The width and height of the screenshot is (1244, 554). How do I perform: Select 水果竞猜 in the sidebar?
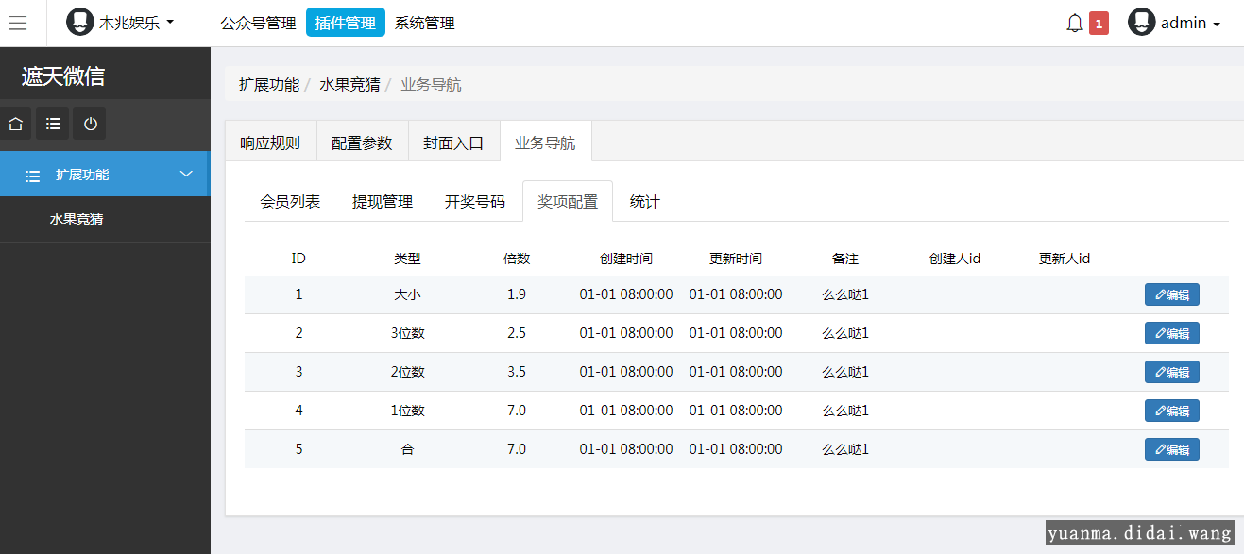click(x=77, y=219)
